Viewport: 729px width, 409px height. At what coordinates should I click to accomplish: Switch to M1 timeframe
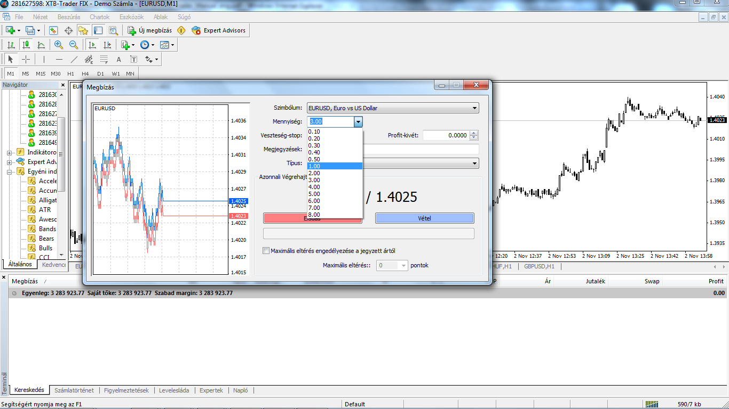point(11,73)
